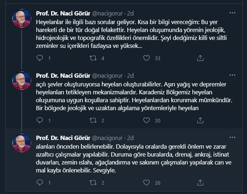Screen dimensions: 247x194
Task: Like the first tweet with 33 likes
Action: (146, 58)
